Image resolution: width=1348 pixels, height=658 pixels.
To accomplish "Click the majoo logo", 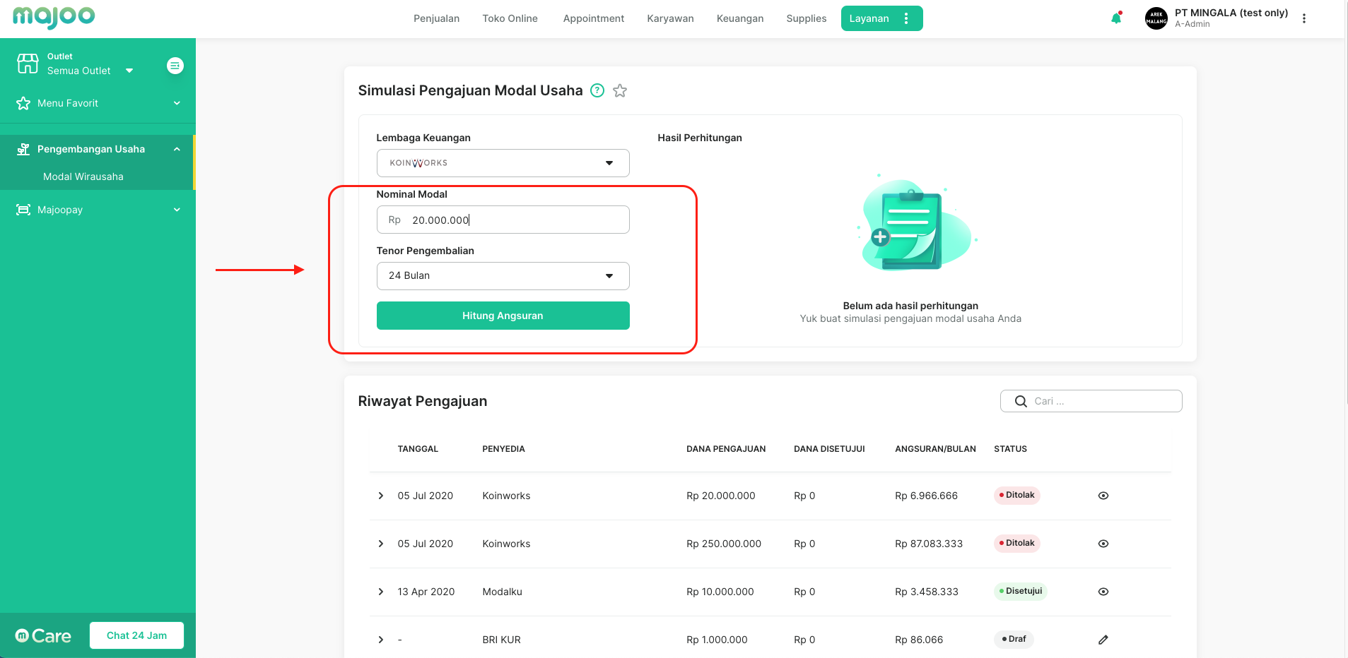I will [x=54, y=16].
